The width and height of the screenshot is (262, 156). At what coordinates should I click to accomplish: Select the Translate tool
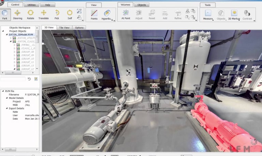[x=43, y=15]
